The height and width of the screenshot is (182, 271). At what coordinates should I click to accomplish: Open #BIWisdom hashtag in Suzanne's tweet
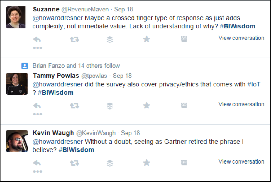click(x=238, y=26)
